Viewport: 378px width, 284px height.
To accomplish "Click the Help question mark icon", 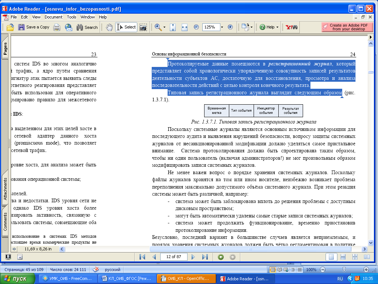I will click(x=262, y=27).
